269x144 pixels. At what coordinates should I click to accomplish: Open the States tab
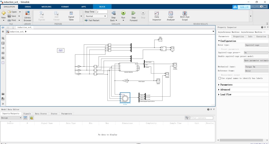coord(54,114)
